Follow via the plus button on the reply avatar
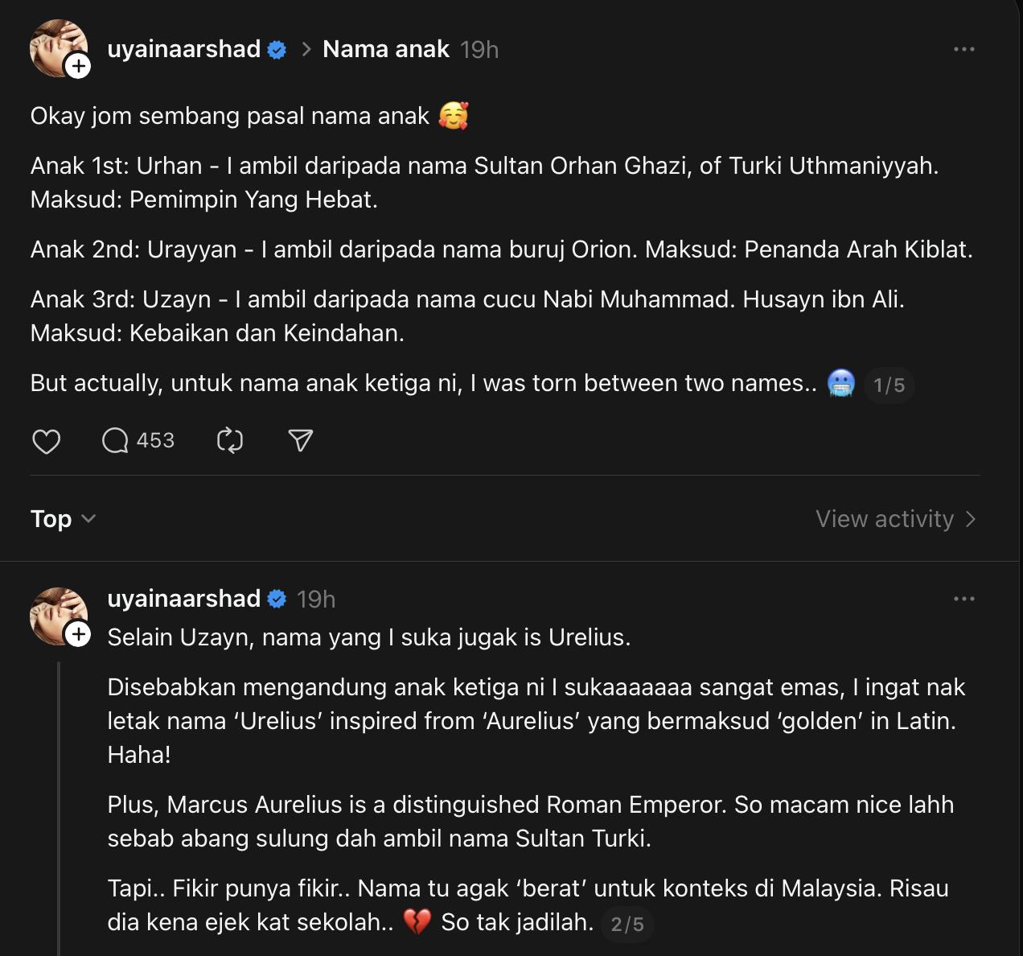 (78, 634)
